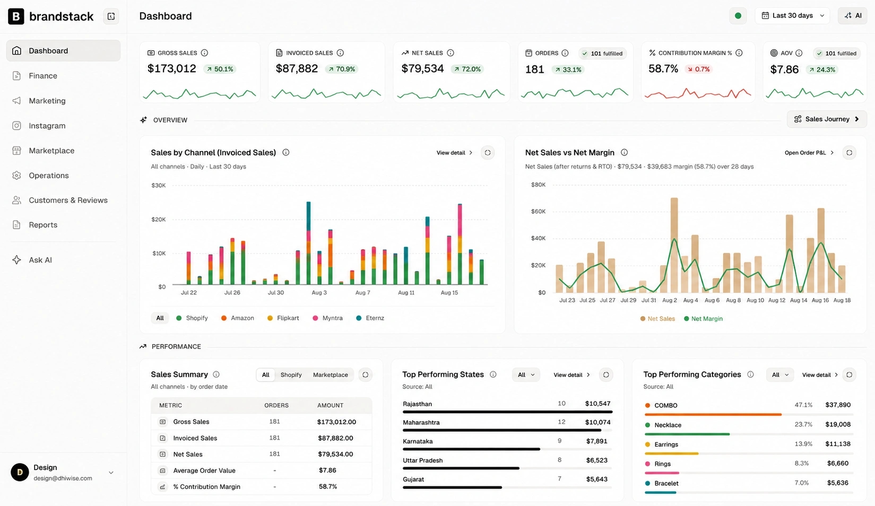Open the All filter in Top Performing States
The height and width of the screenshot is (506, 875).
(x=526, y=374)
